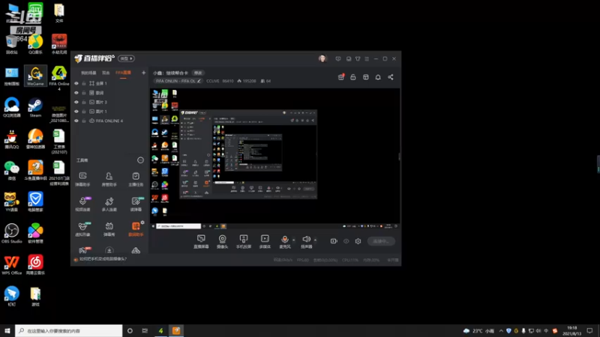Open the WPS Office desktop shortcut
The height and width of the screenshot is (337, 600).
(x=12, y=265)
